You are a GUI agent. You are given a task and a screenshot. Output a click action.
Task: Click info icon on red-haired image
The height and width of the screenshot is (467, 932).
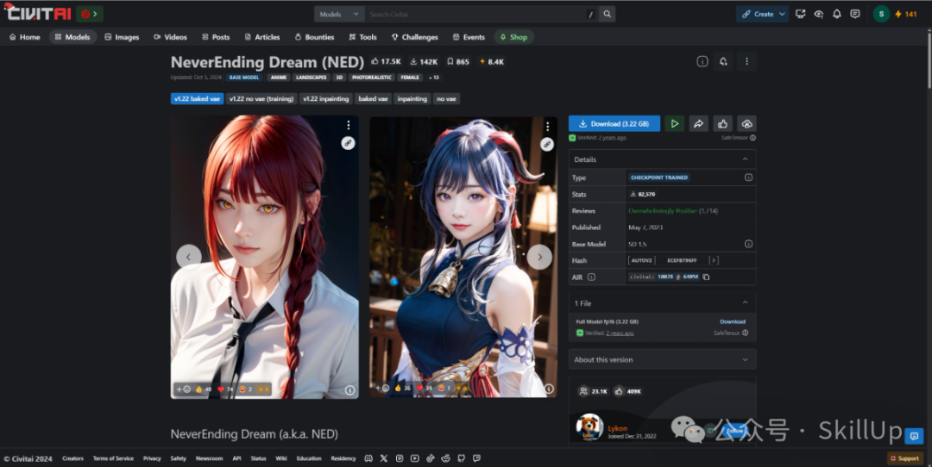[350, 389]
